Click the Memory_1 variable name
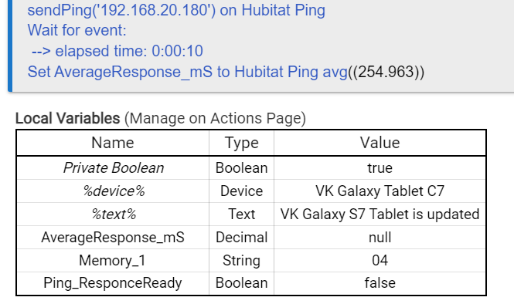 (x=112, y=261)
